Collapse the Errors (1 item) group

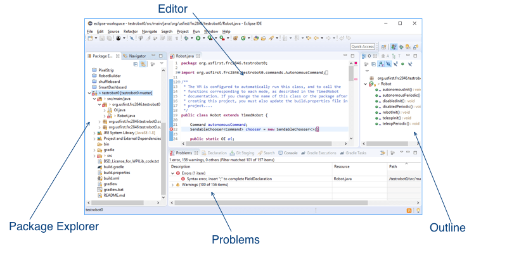click(x=172, y=173)
